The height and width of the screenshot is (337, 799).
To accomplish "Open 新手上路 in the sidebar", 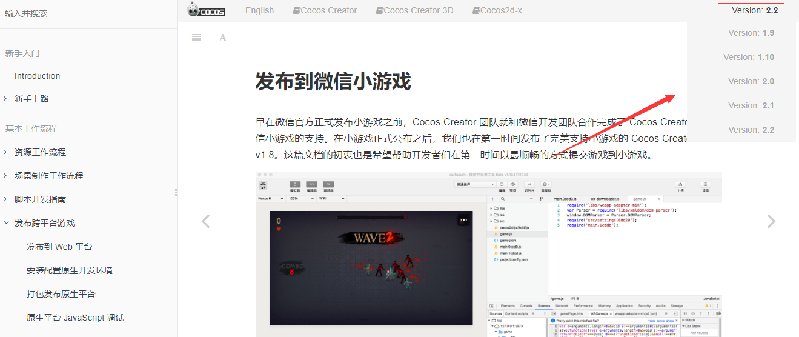I will click(31, 99).
